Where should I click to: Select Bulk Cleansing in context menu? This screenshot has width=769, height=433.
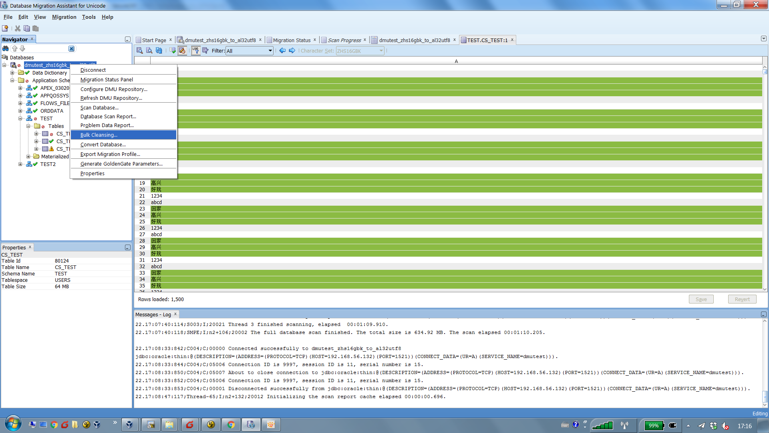point(123,135)
